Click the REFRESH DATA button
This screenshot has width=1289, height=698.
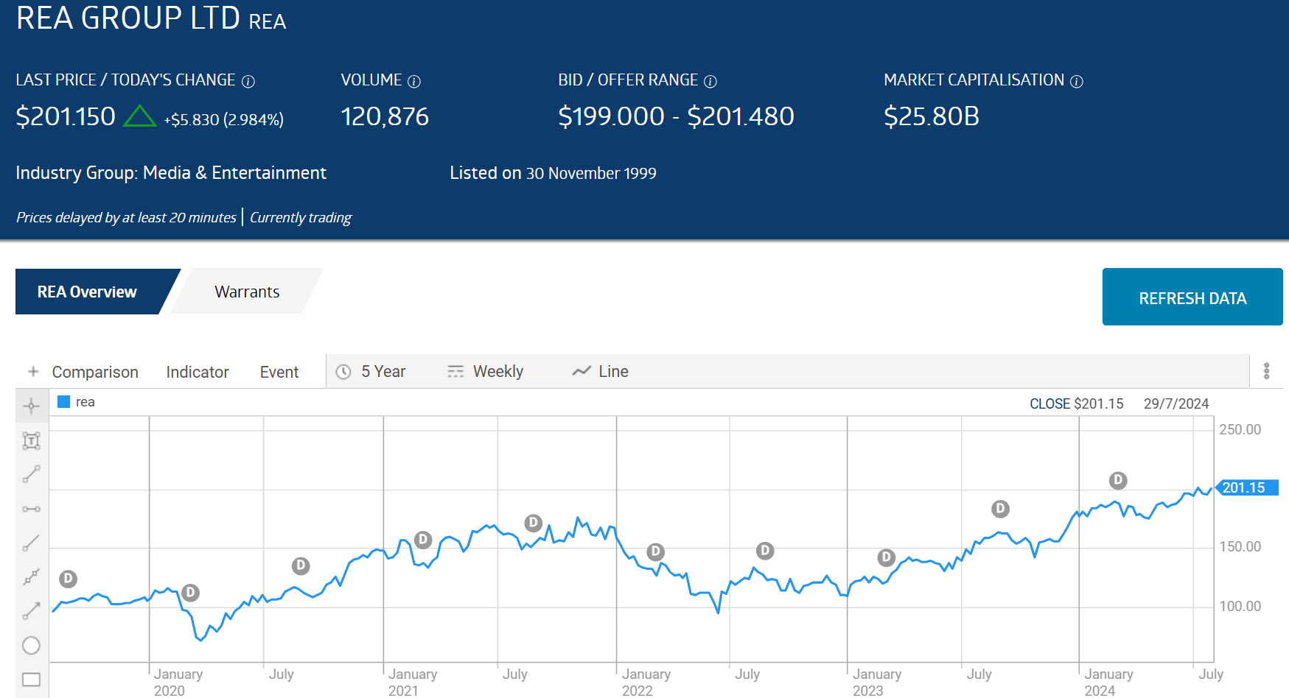click(x=1192, y=297)
